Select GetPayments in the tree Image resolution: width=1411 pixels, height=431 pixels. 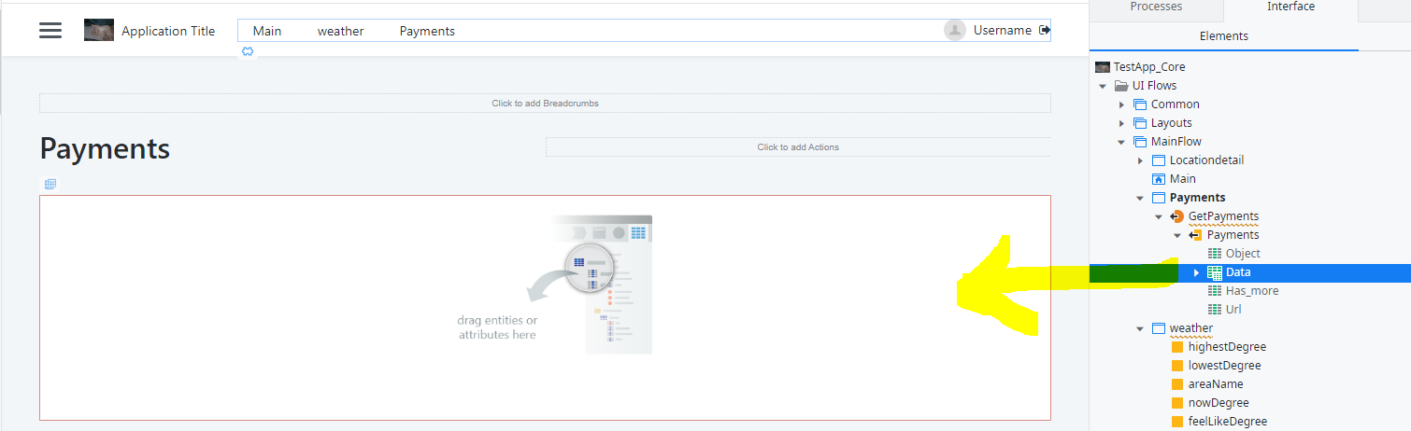tap(1224, 216)
